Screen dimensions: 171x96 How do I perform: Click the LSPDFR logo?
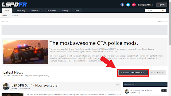click(14, 5)
